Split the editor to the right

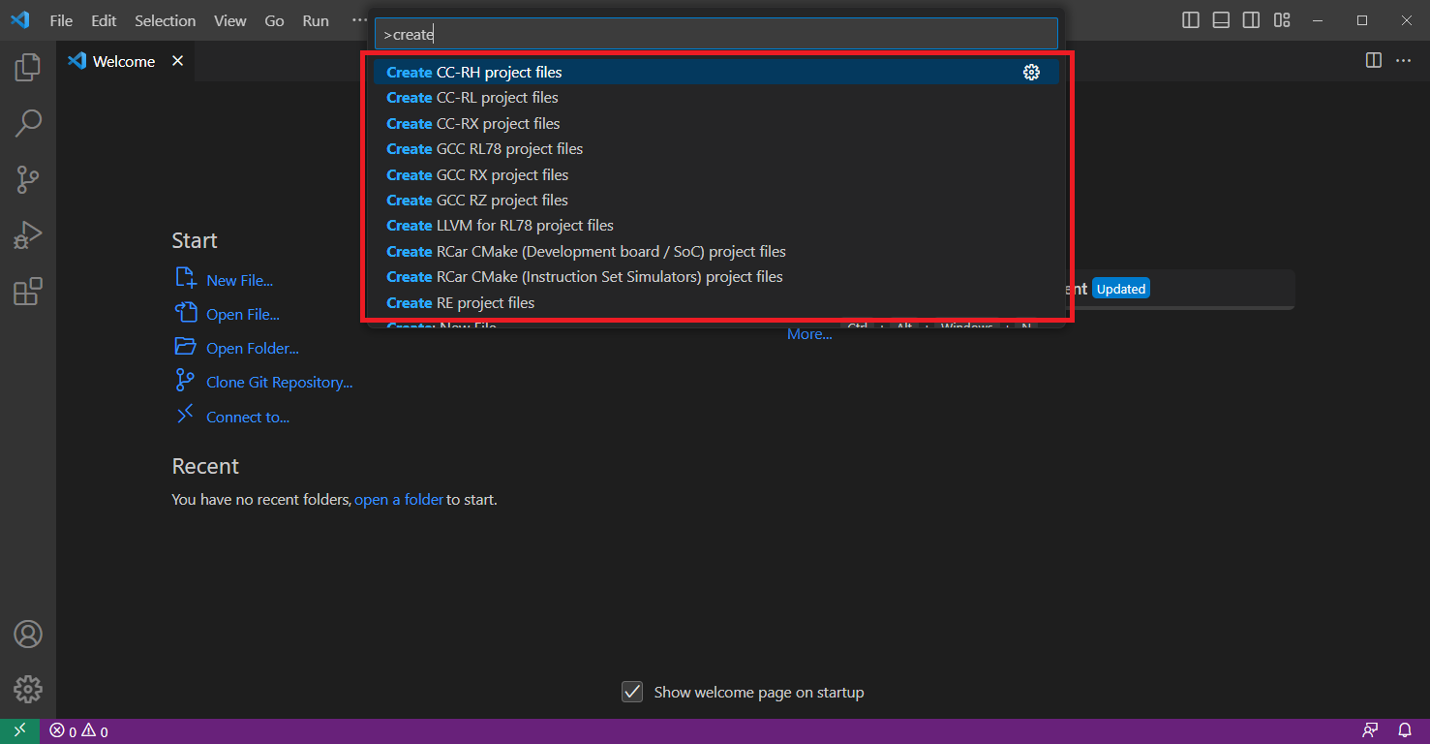point(1373,60)
